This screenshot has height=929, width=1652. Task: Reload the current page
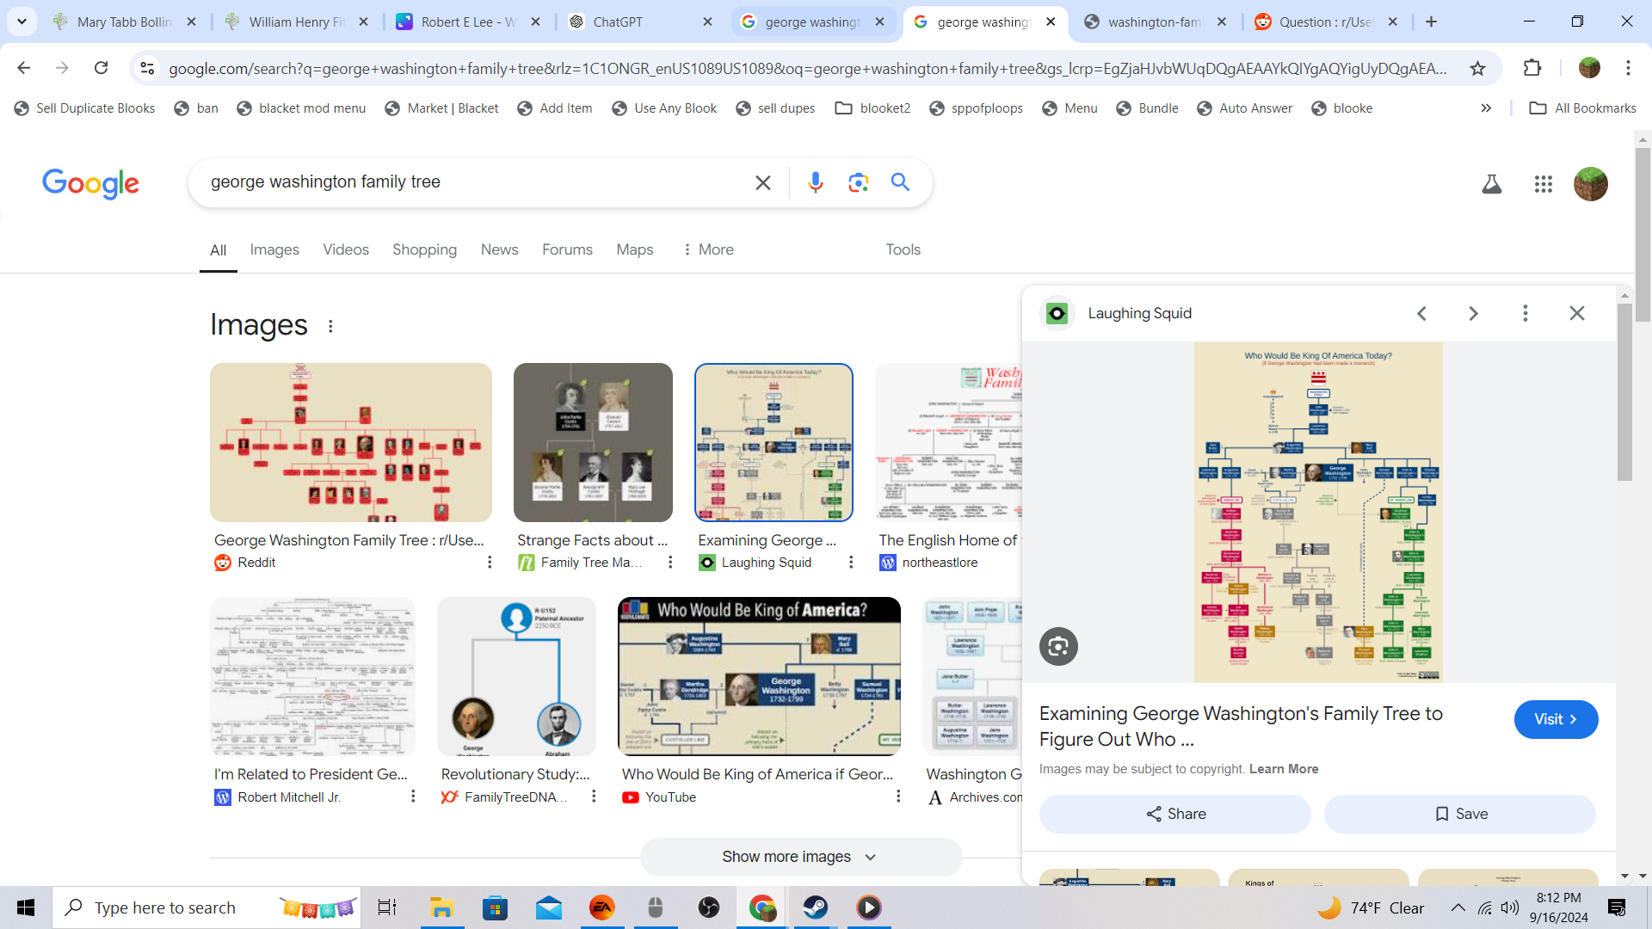pyautogui.click(x=102, y=68)
